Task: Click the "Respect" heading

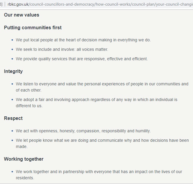Action: 13,118
